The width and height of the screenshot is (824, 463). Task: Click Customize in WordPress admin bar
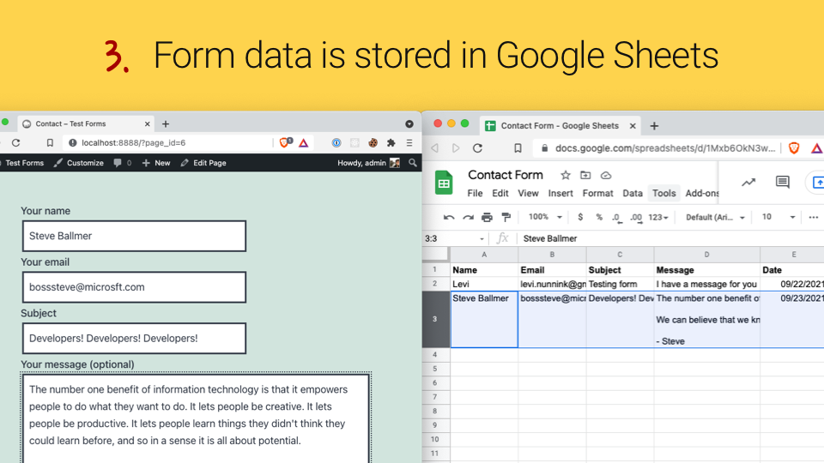click(x=78, y=163)
